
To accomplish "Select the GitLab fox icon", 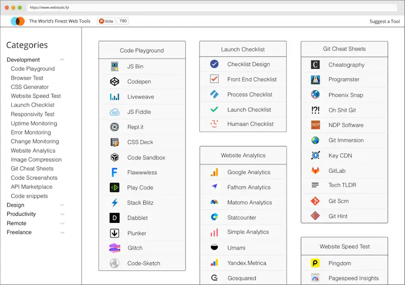I will (x=315, y=170).
